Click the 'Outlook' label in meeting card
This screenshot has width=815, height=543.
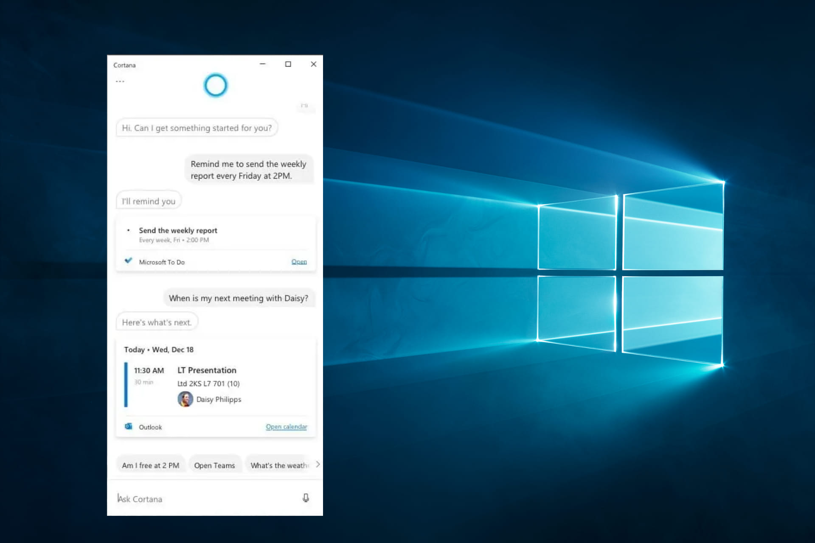tap(150, 427)
